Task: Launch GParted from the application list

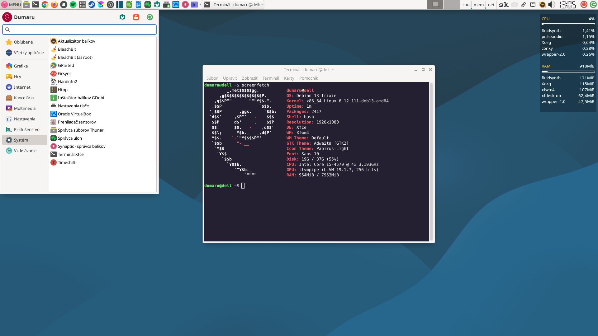Action: (x=103, y=65)
